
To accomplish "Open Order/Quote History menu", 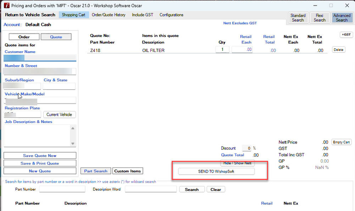I will [x=109, y=15].
